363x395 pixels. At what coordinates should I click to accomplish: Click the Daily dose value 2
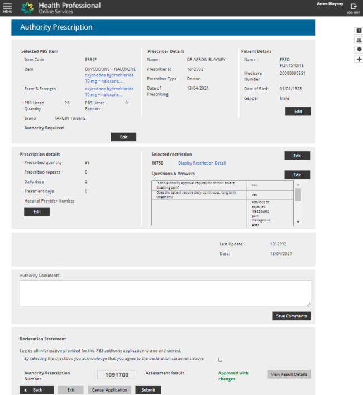click(86, 182)
